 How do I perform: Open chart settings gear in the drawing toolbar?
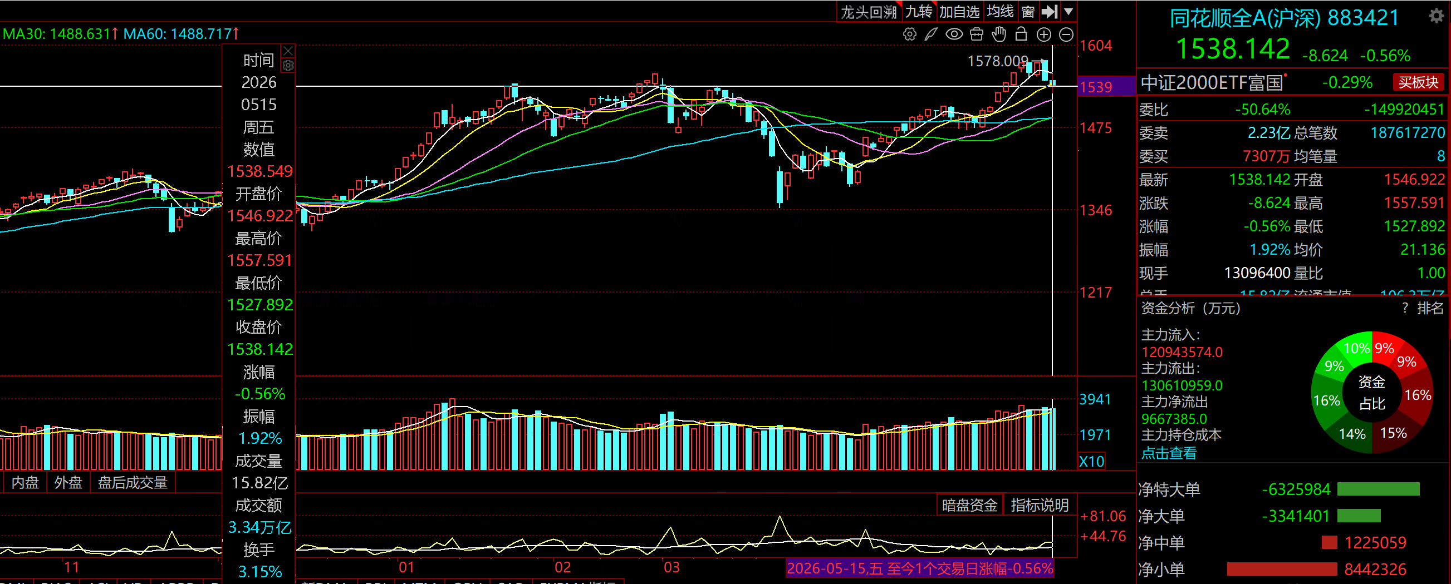point(909,34)
